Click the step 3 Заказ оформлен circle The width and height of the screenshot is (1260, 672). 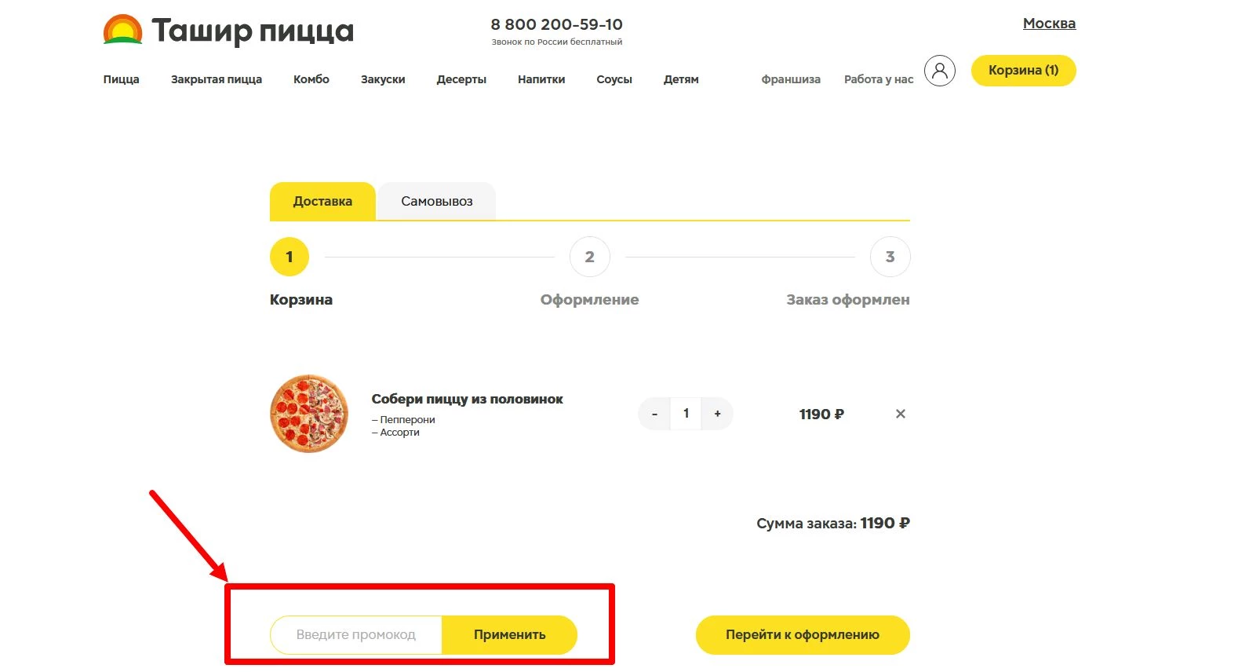pos(890,256)
